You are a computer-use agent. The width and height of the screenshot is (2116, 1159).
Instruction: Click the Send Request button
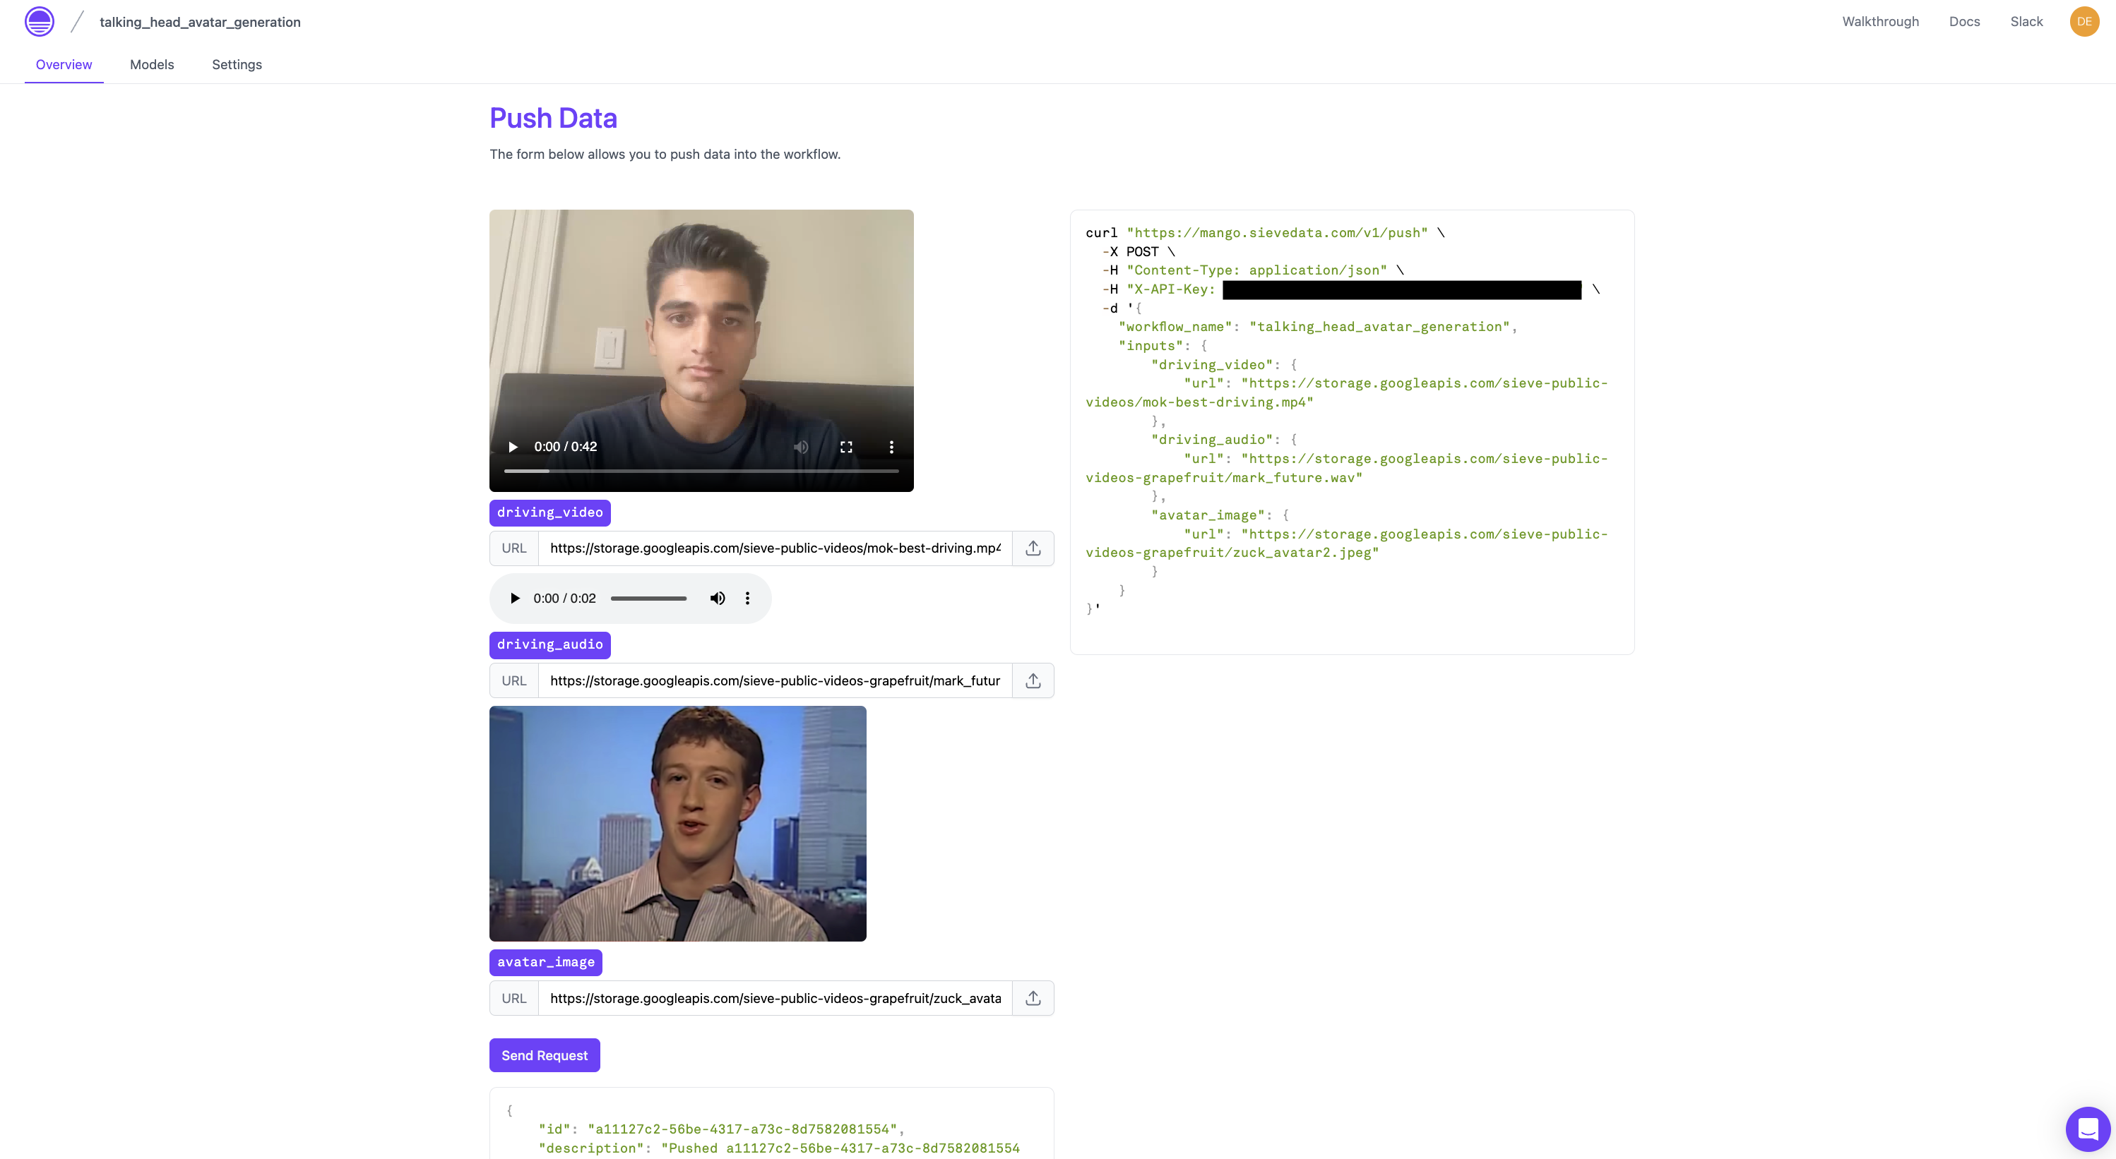pyautogui.click(x=544, y=1055)
